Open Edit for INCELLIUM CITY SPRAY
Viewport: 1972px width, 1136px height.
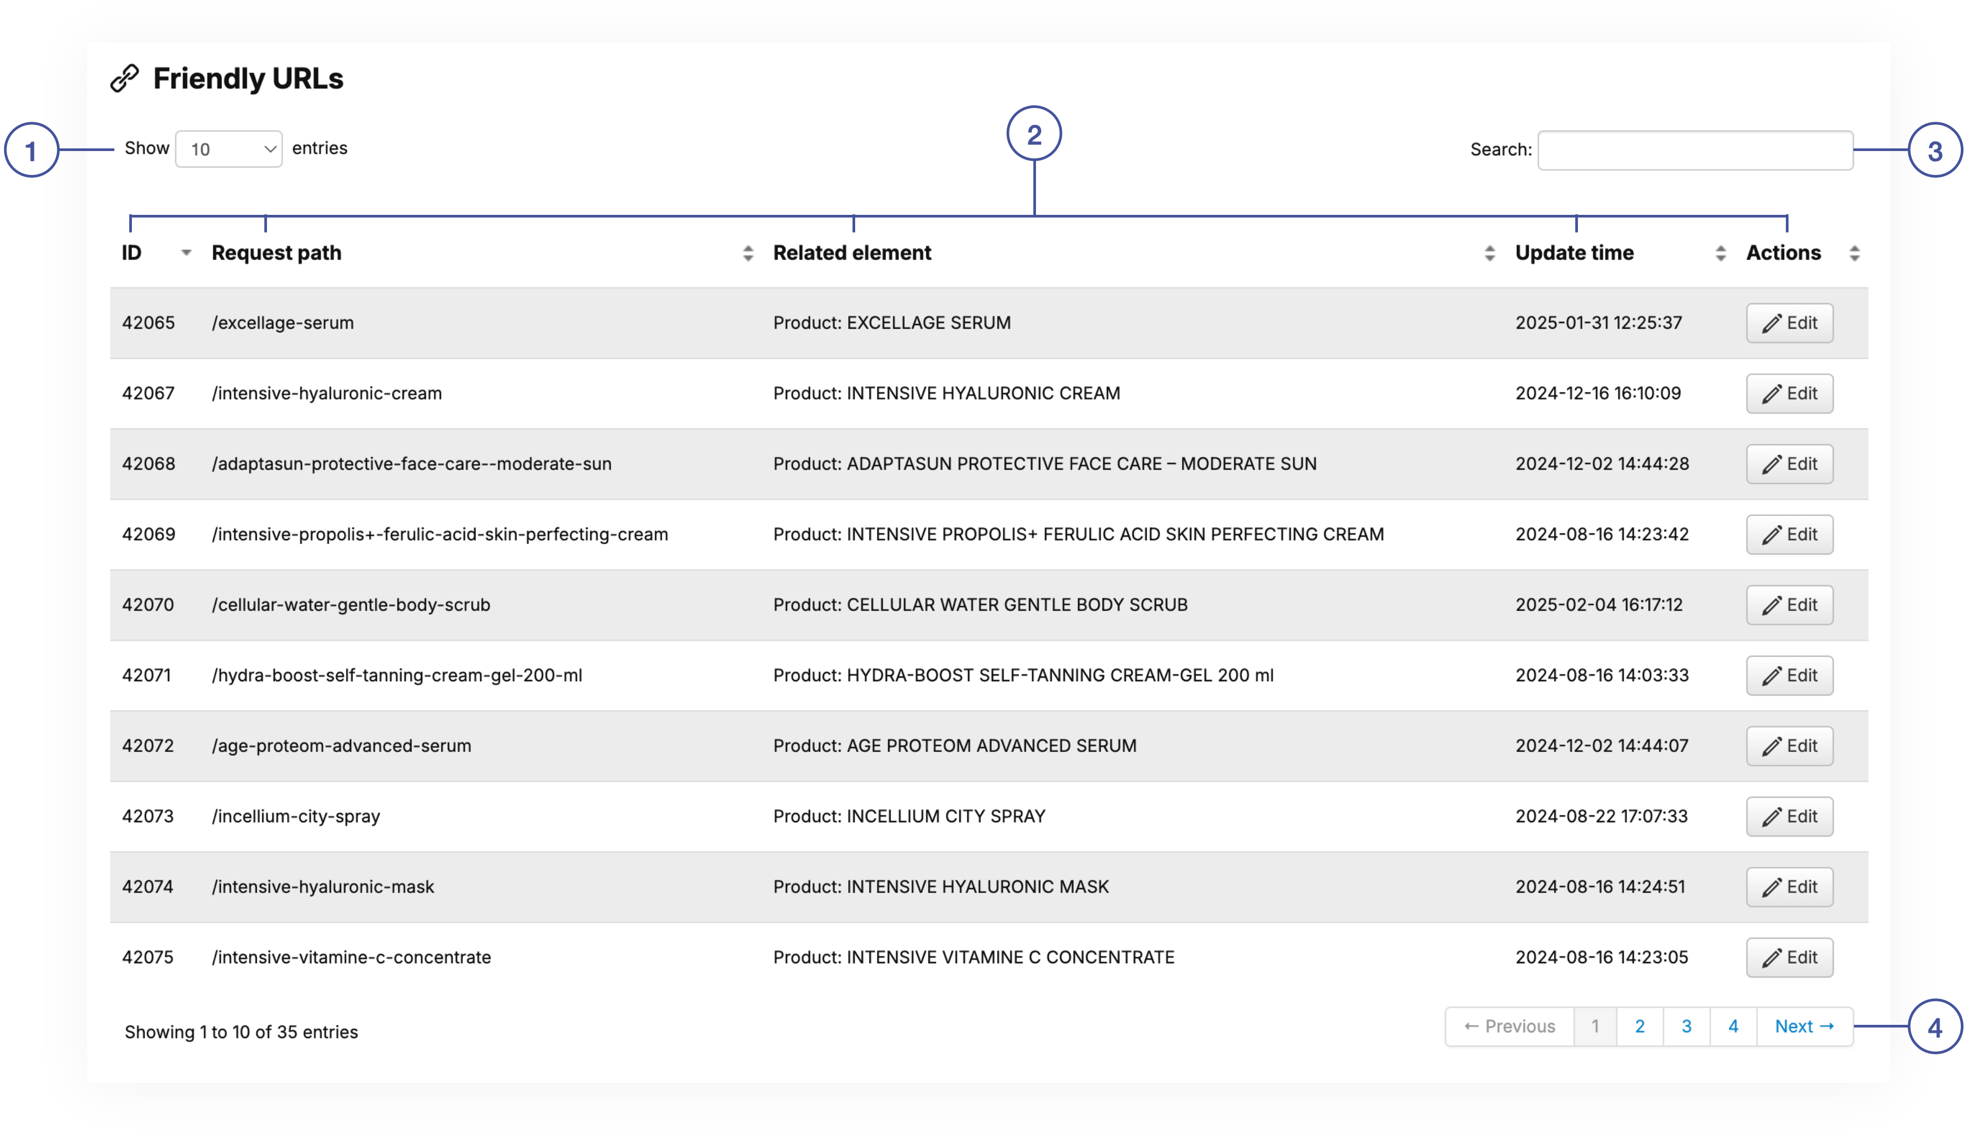point(1789,816)
